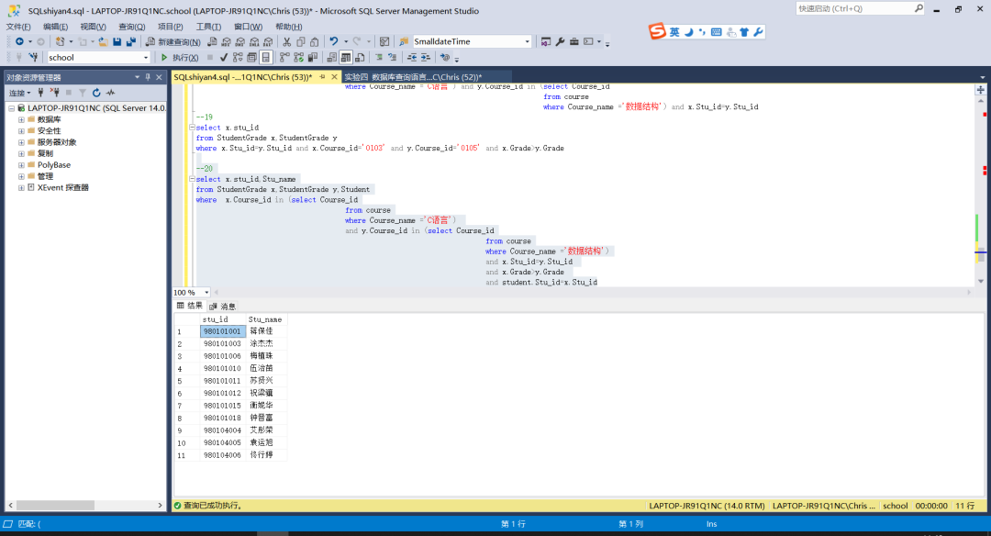Click the connect plug icon in Object Explorer
The width and height of the screenshot is (991, 536).
pos(40,93)
